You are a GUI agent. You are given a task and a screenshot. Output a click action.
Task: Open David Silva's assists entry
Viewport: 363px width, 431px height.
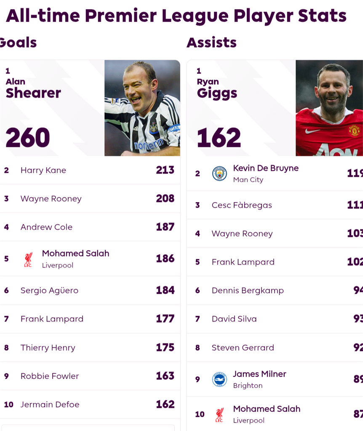(x=275, y=319)
